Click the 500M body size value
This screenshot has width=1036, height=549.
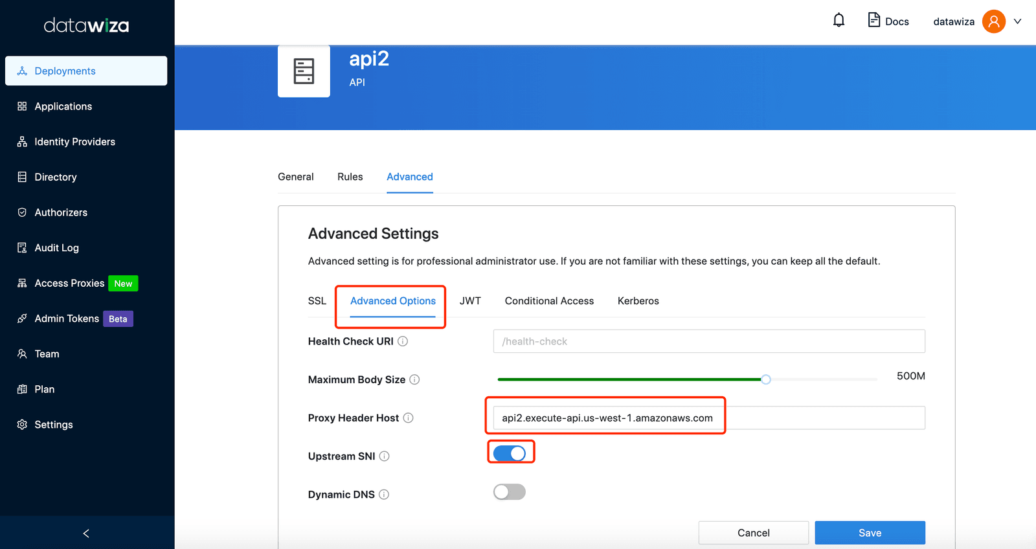[910, 376]
